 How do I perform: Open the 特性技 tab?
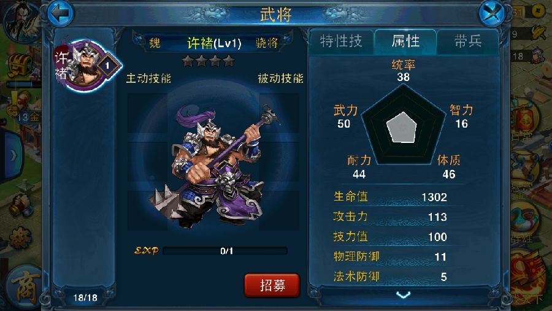click(x=341, y=42)
